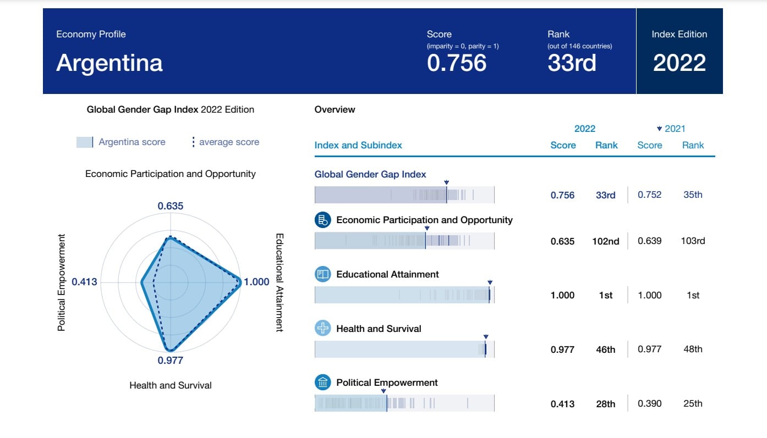Screen dimensions: 767x438
Task: Click the 2021 score 0.390 cell
Action: [x=649, y=403]
